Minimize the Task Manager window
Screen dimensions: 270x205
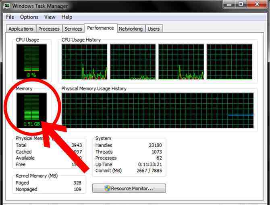click(x=229, y=4)
